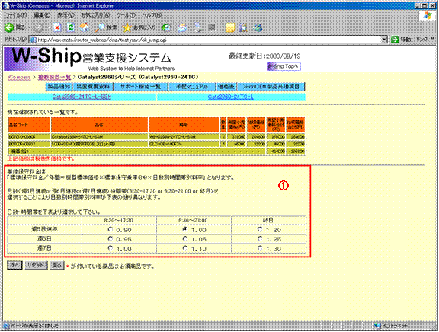Click the Go (移動) green arrow button
This screenshot has height=332, width=439.
[401, 40]
